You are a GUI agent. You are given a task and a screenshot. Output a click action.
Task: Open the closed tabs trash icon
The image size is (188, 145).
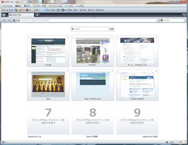point(184,15)
